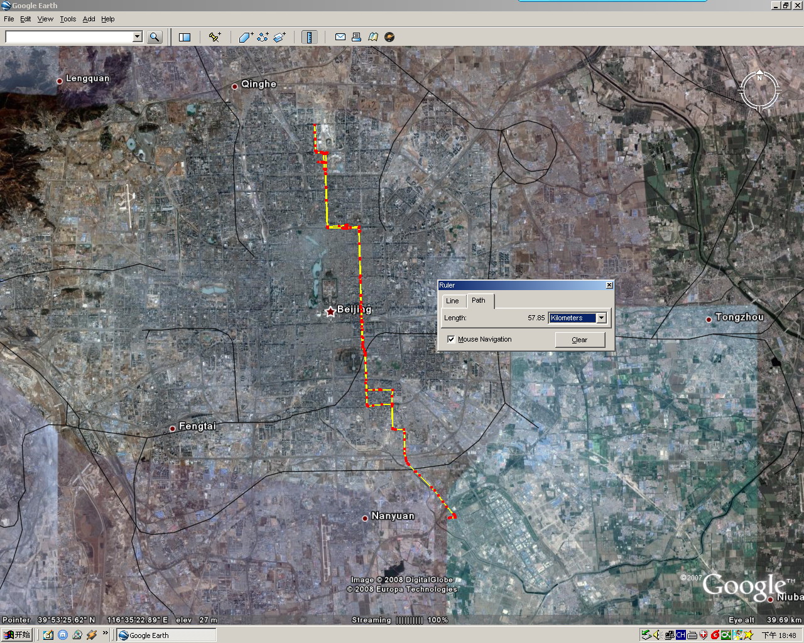Click the length value 57.85
This screenshot has height=643, width=804.
536,318
